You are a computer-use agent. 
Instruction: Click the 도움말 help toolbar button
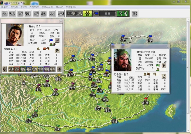pyautogui.click(x=61, y=14)
